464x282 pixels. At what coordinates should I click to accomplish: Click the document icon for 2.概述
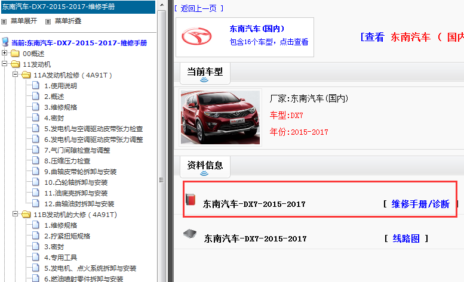pyautogui.click(x=35, y=96)
